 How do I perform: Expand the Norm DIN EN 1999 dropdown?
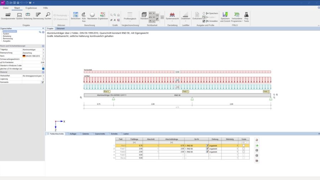click(43, 56)
